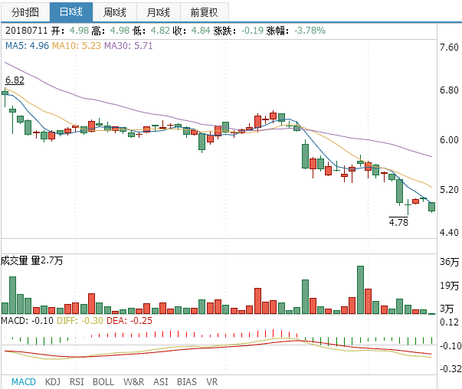The width and height of the screenshot is (462, 389).
Task: Select the 日K线 tab
Action: (x=71, y=12)
